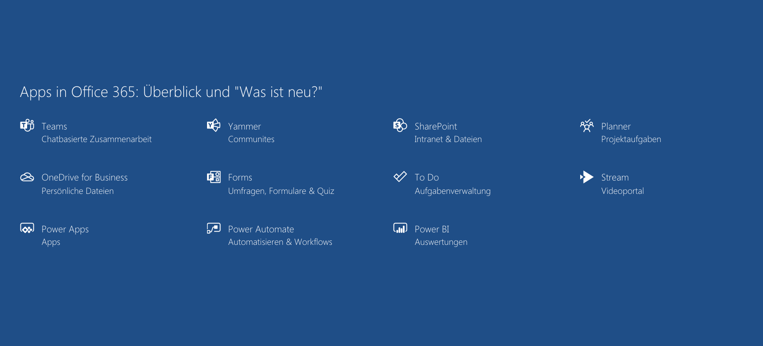Click the SharePoint icon
This screenshot has height=346, width=763.
400,125
